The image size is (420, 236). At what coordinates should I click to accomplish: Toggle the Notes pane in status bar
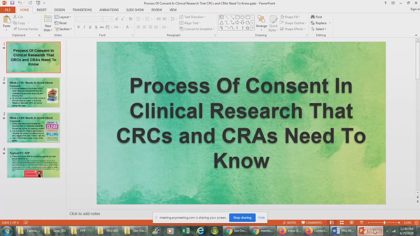click(x=289, y=223)
